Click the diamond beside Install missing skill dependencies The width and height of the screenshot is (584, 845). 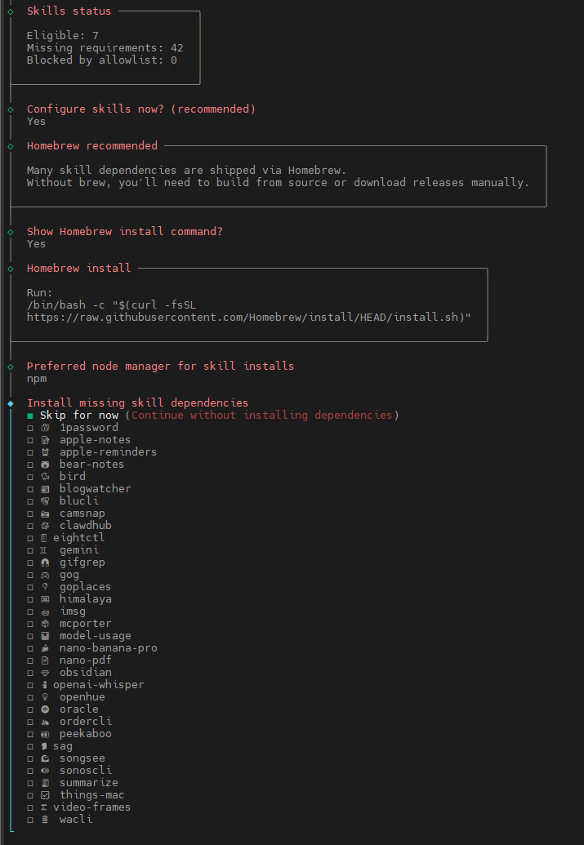click(x=10, y=403)
